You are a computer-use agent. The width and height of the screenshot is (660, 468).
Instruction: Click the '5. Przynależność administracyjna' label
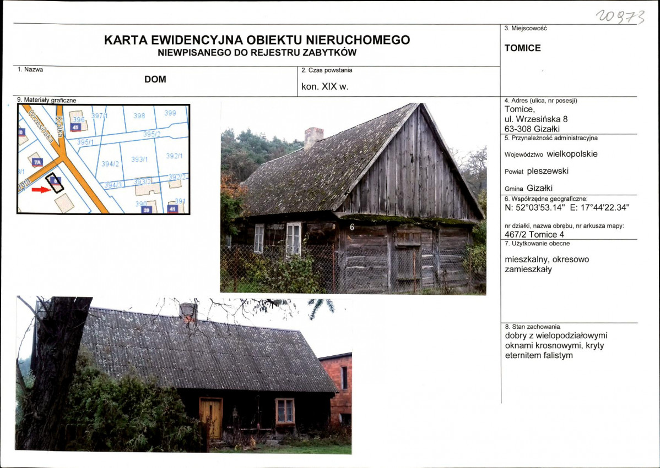[551, 138]
